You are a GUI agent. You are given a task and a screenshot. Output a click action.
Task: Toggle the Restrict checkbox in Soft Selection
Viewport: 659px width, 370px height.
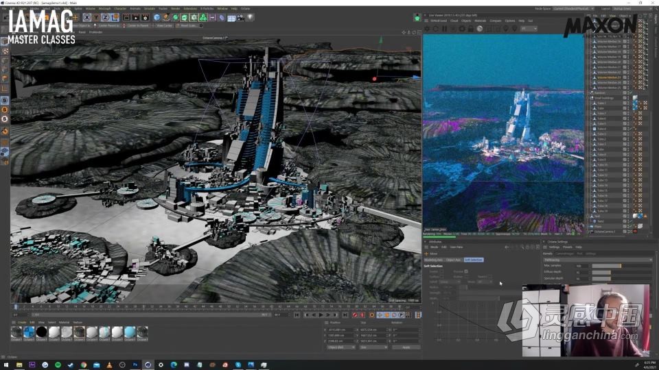(490, 277)
